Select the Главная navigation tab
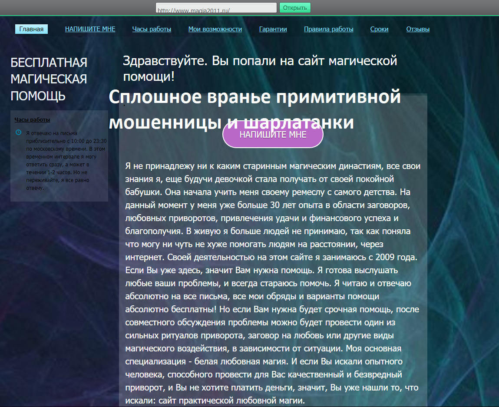This screenshot has height=407, width=499. tap(31, 29)
